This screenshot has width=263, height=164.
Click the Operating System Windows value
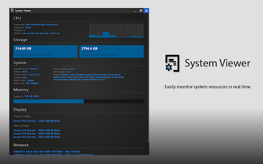[x=33, y=69]
